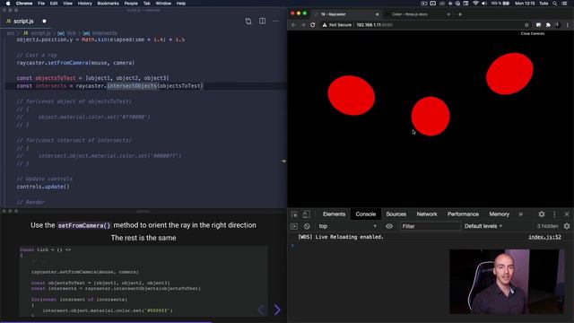The height and width of the screenshot is (323, 574).
Task: Click the center red sphere
Action: 430,116
